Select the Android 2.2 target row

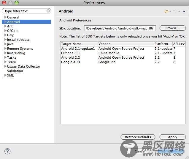tap(123, 57)
